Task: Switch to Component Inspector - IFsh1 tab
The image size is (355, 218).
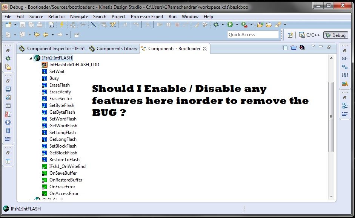Action: click(x=52, y=48)
